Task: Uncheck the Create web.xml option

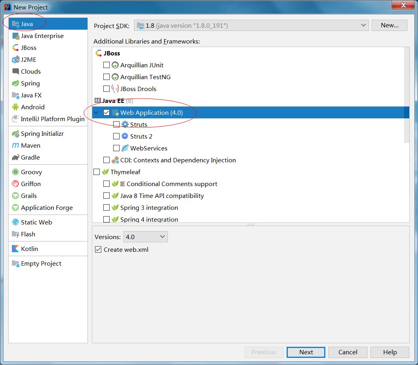Action: (x=98, y=249)
